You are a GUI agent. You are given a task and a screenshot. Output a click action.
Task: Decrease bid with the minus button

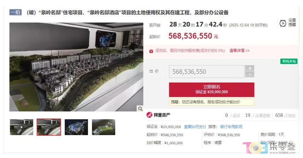pyautogui.click(x=250, y=75)
